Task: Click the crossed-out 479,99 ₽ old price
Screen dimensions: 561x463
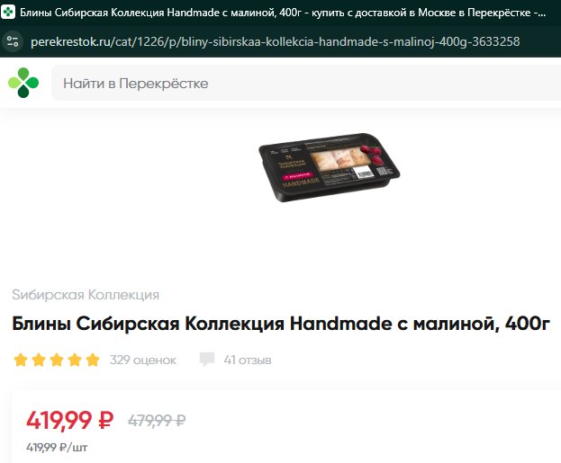Action: click(157, 421)
